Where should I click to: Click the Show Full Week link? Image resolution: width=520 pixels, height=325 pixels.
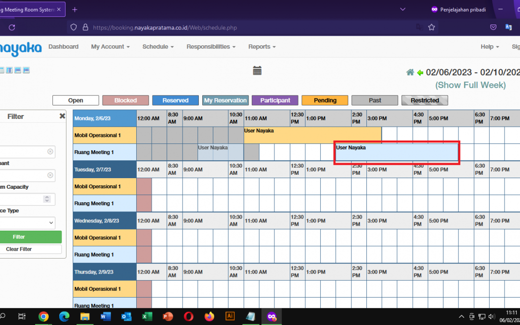(x=470, y=85)
